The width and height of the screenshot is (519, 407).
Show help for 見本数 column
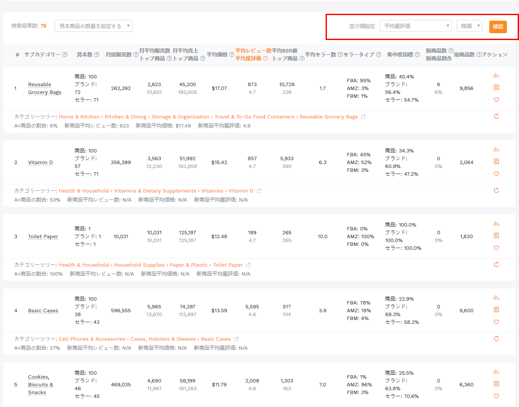tap(97, 55)
